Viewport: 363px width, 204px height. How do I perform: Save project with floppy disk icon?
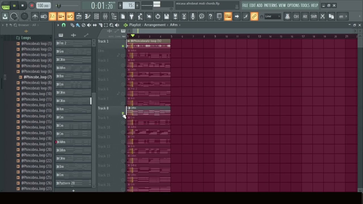click(166, 16)
